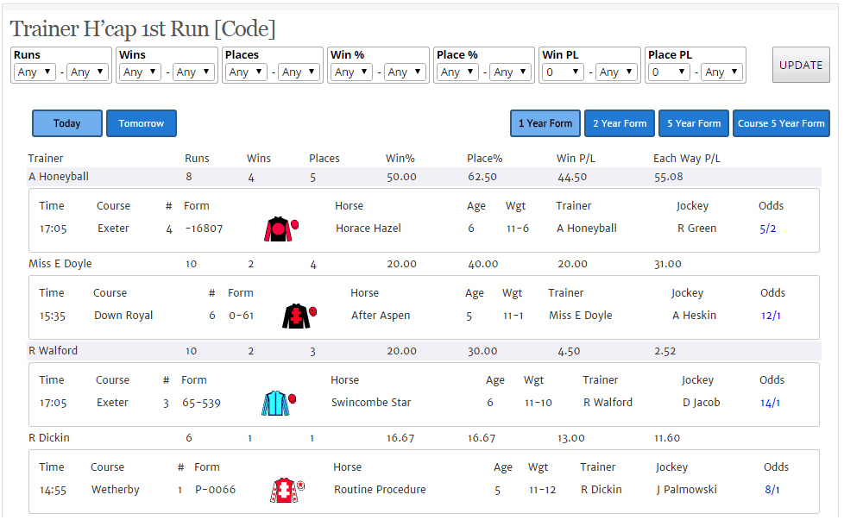Expand the Win % maximum dropdown

pyautogui.click(x=405, y=72)
